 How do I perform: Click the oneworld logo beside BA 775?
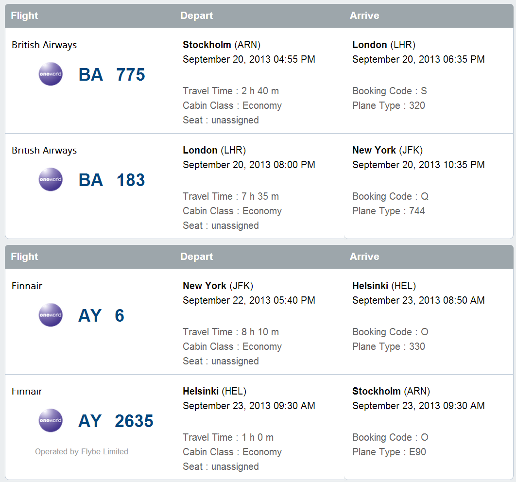click(51, 74)
